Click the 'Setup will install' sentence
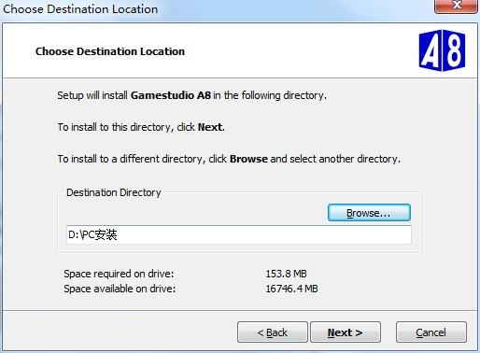This screenshot has width=480, height=353. [x=191, y=95]
